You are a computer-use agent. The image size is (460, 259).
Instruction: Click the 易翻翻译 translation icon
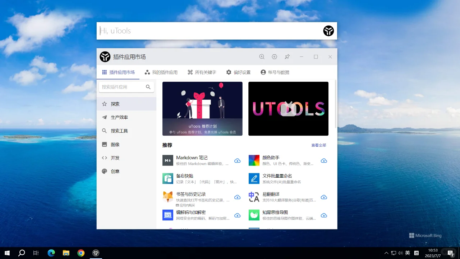[x=254, y=197]
